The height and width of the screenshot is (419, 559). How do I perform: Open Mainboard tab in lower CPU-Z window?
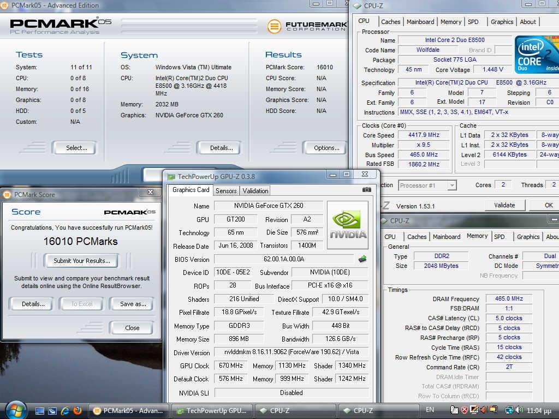coord(447,237)
